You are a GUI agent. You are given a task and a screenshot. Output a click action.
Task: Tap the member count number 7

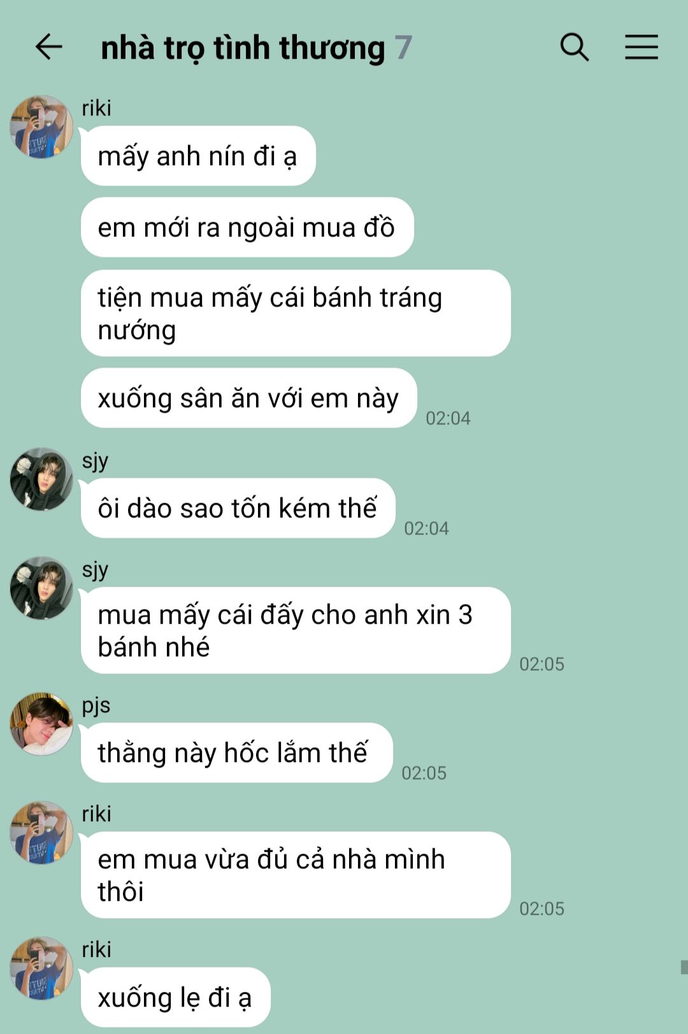403,48
